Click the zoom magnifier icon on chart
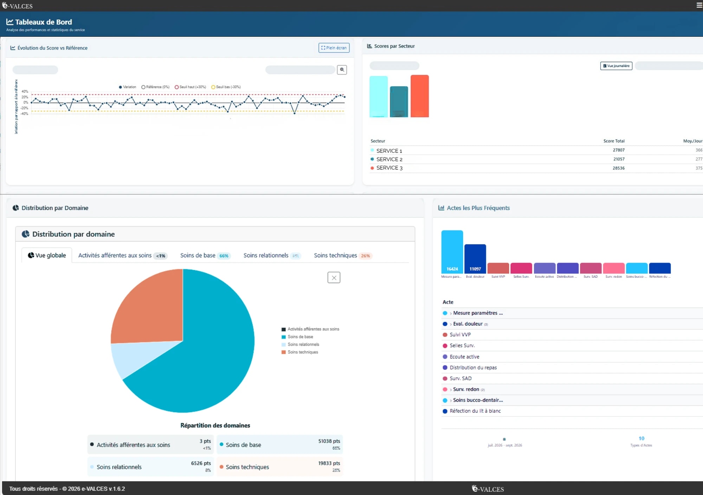Screen dimensions: 703x495 pos(342,70)
